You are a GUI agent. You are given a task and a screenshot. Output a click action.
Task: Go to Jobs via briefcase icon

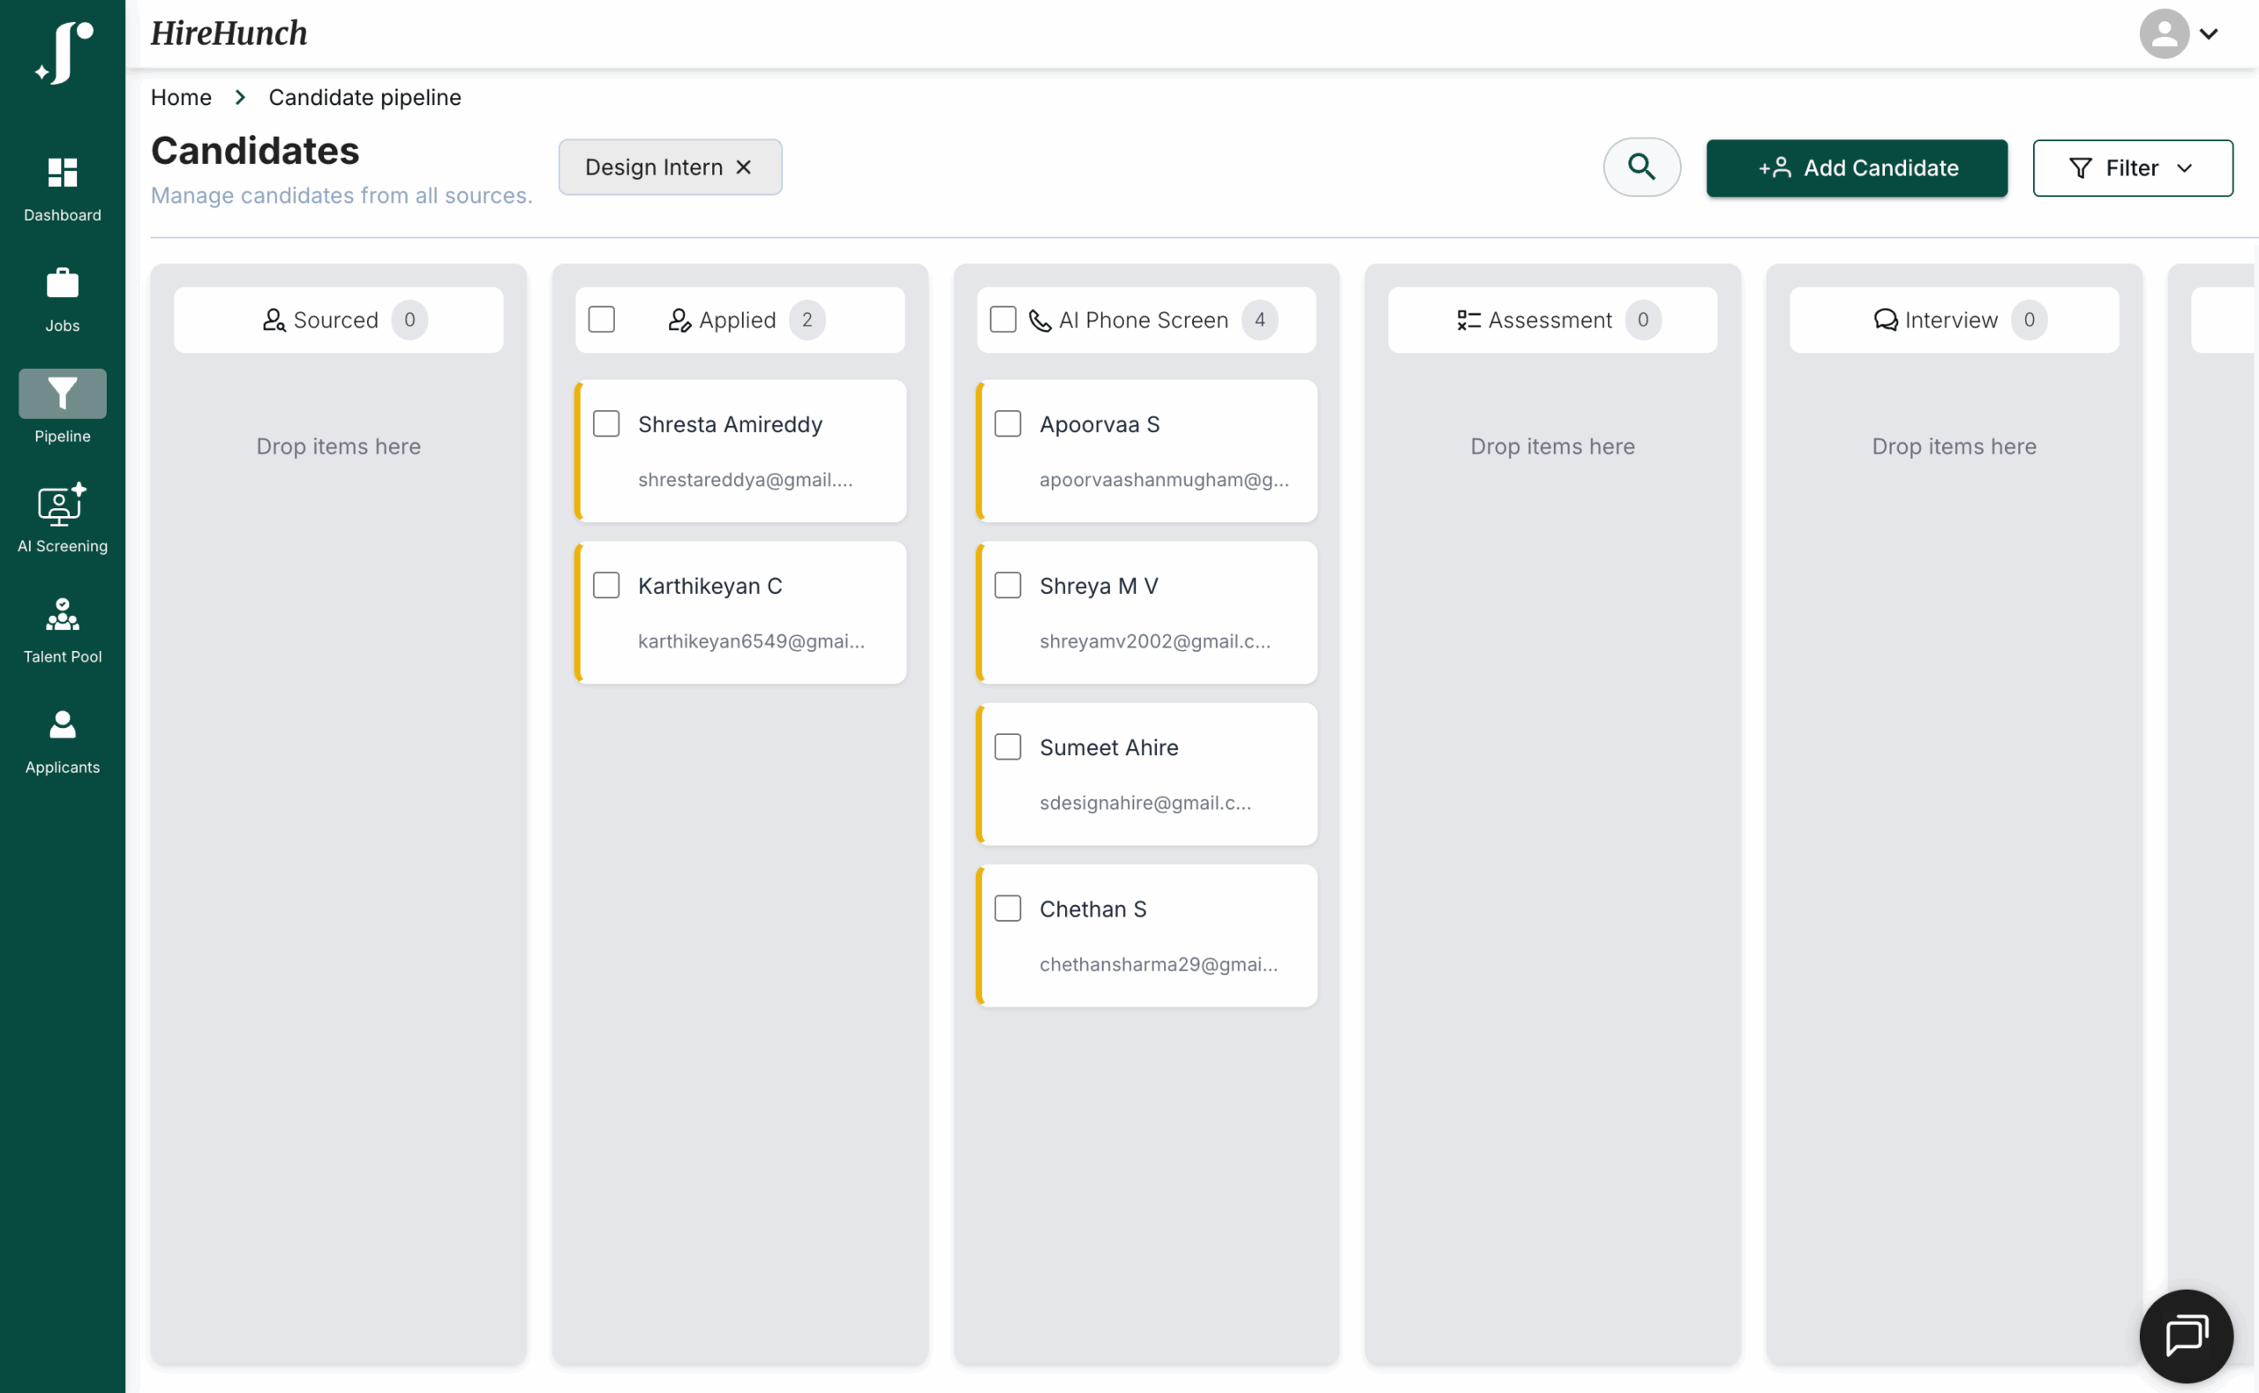pos(62,283)
